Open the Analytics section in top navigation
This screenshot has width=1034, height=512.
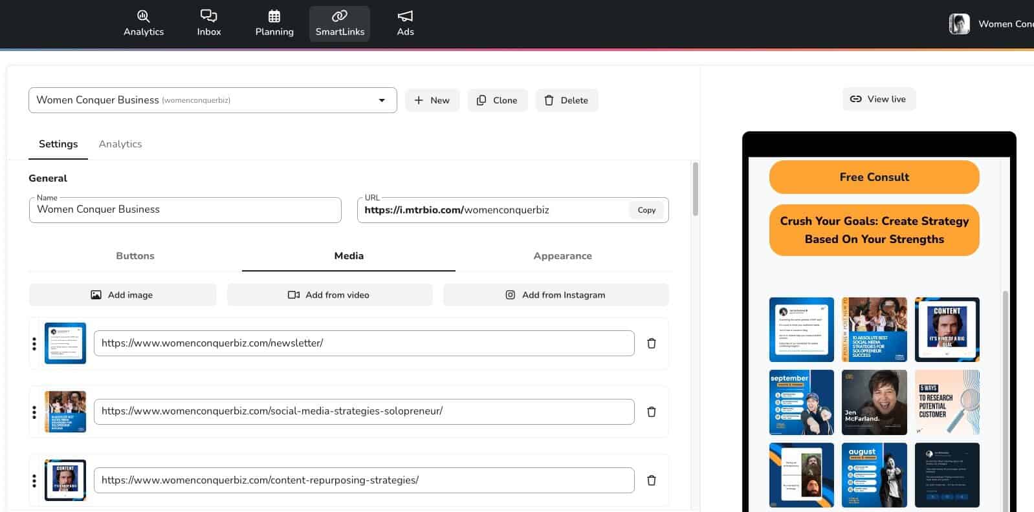pos(144,24)
